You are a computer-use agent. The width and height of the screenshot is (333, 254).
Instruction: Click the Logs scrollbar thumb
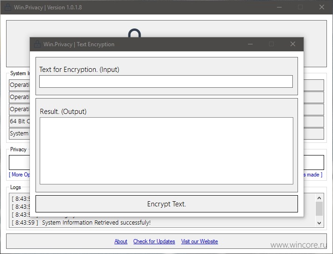tap(319, 209)
